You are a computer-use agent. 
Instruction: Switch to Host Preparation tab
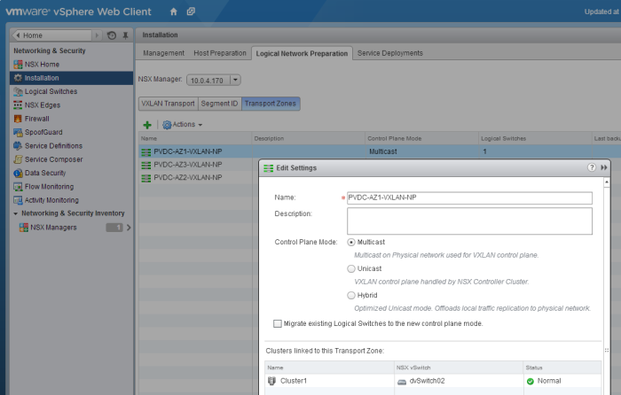[220, 53]
